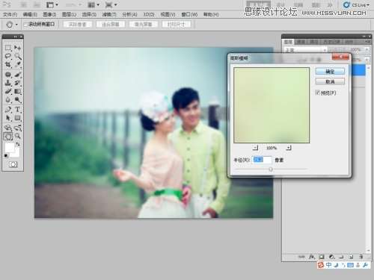Select the Crop tool
The height and width of the screenshot is (280, 374).
(8, 64)
